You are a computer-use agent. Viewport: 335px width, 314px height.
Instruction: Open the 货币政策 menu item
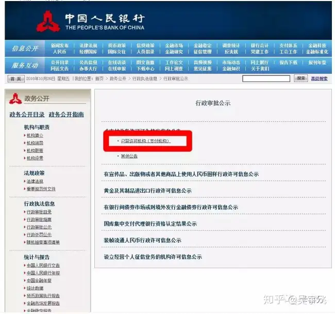tap(116, 45)
